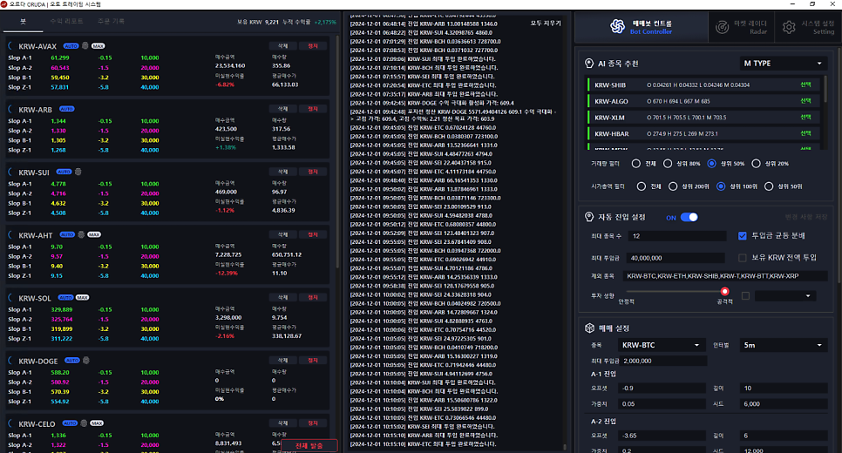Image resolution: width=842 pixels, height=453 pixels.
Task: Click the gear icon beside KRW-SUI
Action: 78,172
